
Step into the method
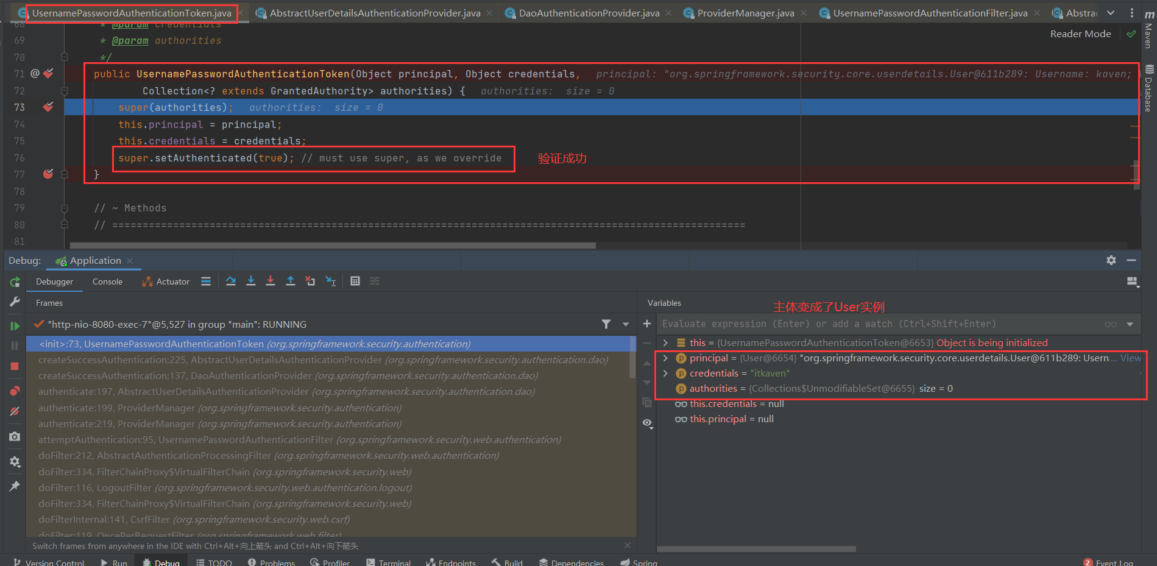coord(251,281)
